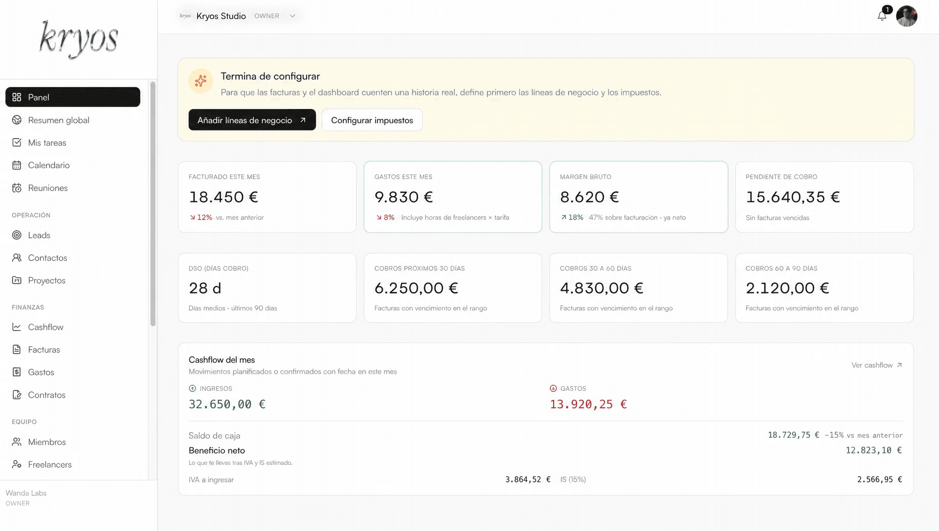This screenshot has width=939, height=531.
Task: Click IVA a ingresar value 3.864,52 €
Action: tap(528, 480)
